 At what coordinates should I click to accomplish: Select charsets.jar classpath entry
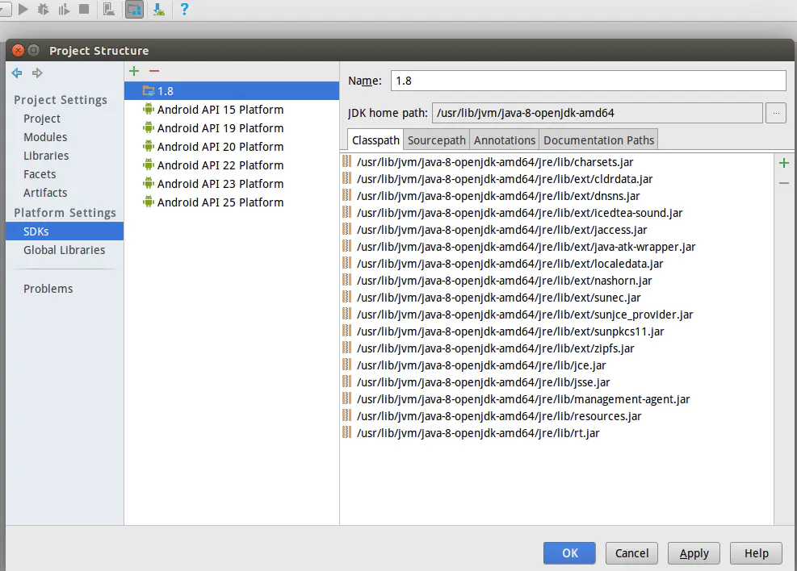(x=556, y=162)
